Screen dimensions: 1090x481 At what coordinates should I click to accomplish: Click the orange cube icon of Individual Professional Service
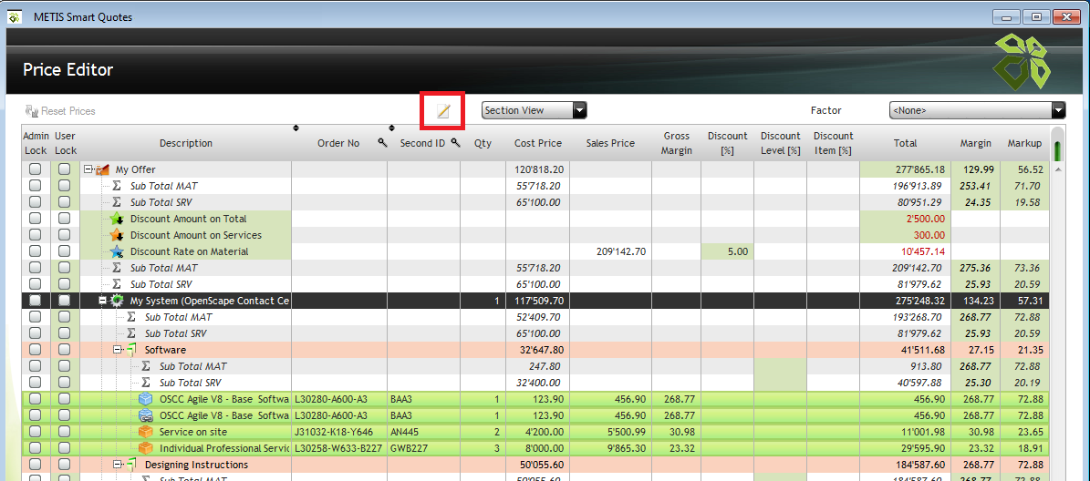(145, 448)
